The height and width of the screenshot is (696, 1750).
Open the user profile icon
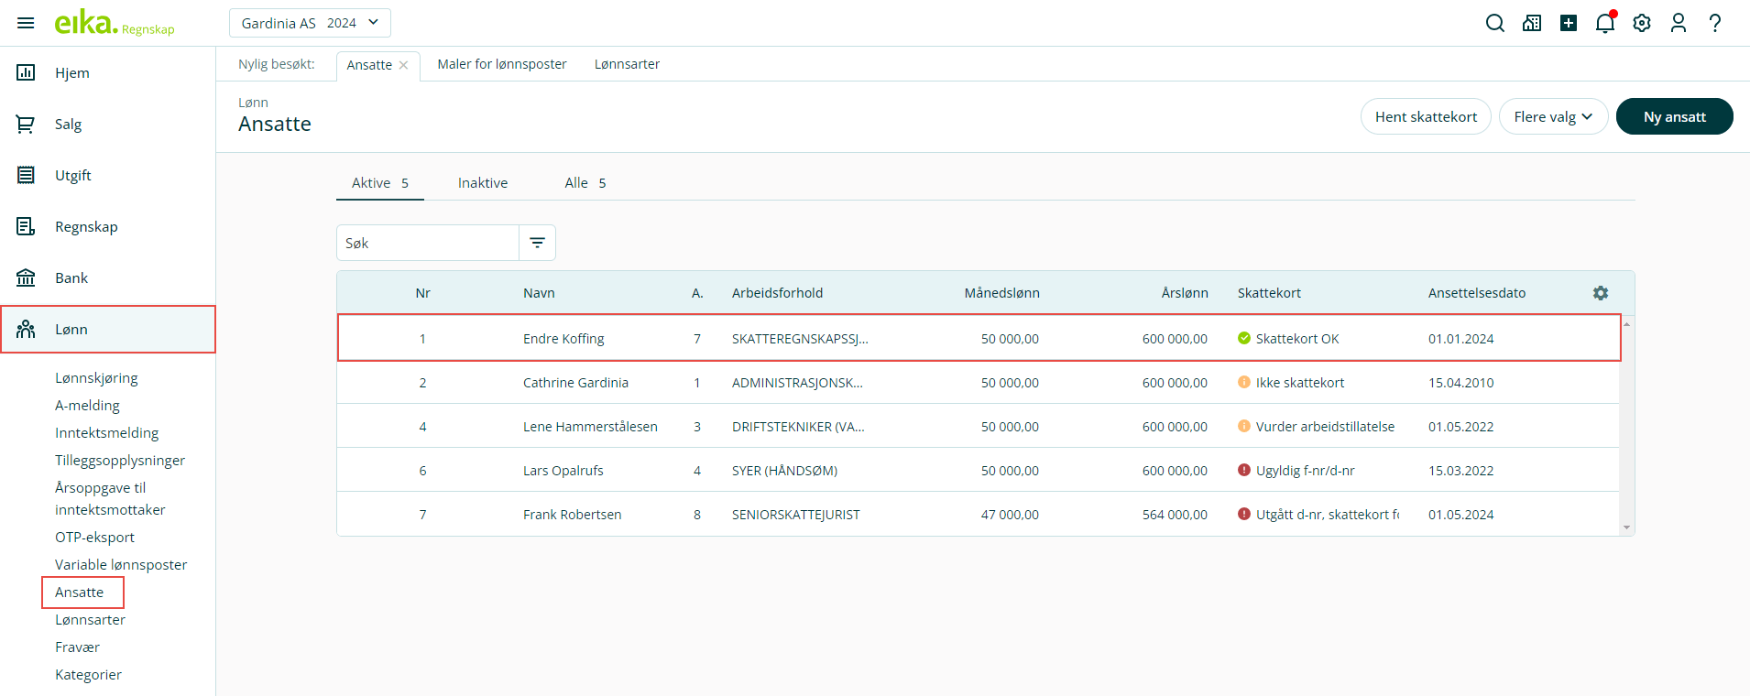[x=1678, y=23]
